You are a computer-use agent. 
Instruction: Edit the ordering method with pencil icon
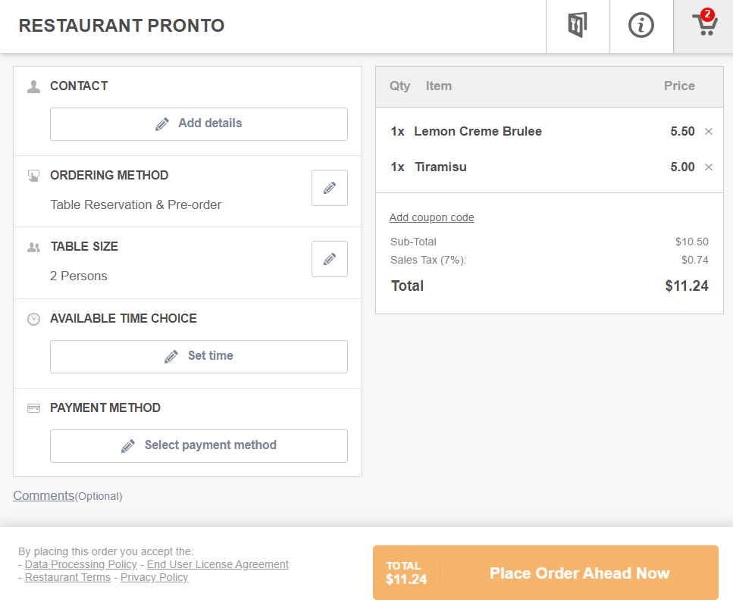pyautogui.click(x=330, y=188)
